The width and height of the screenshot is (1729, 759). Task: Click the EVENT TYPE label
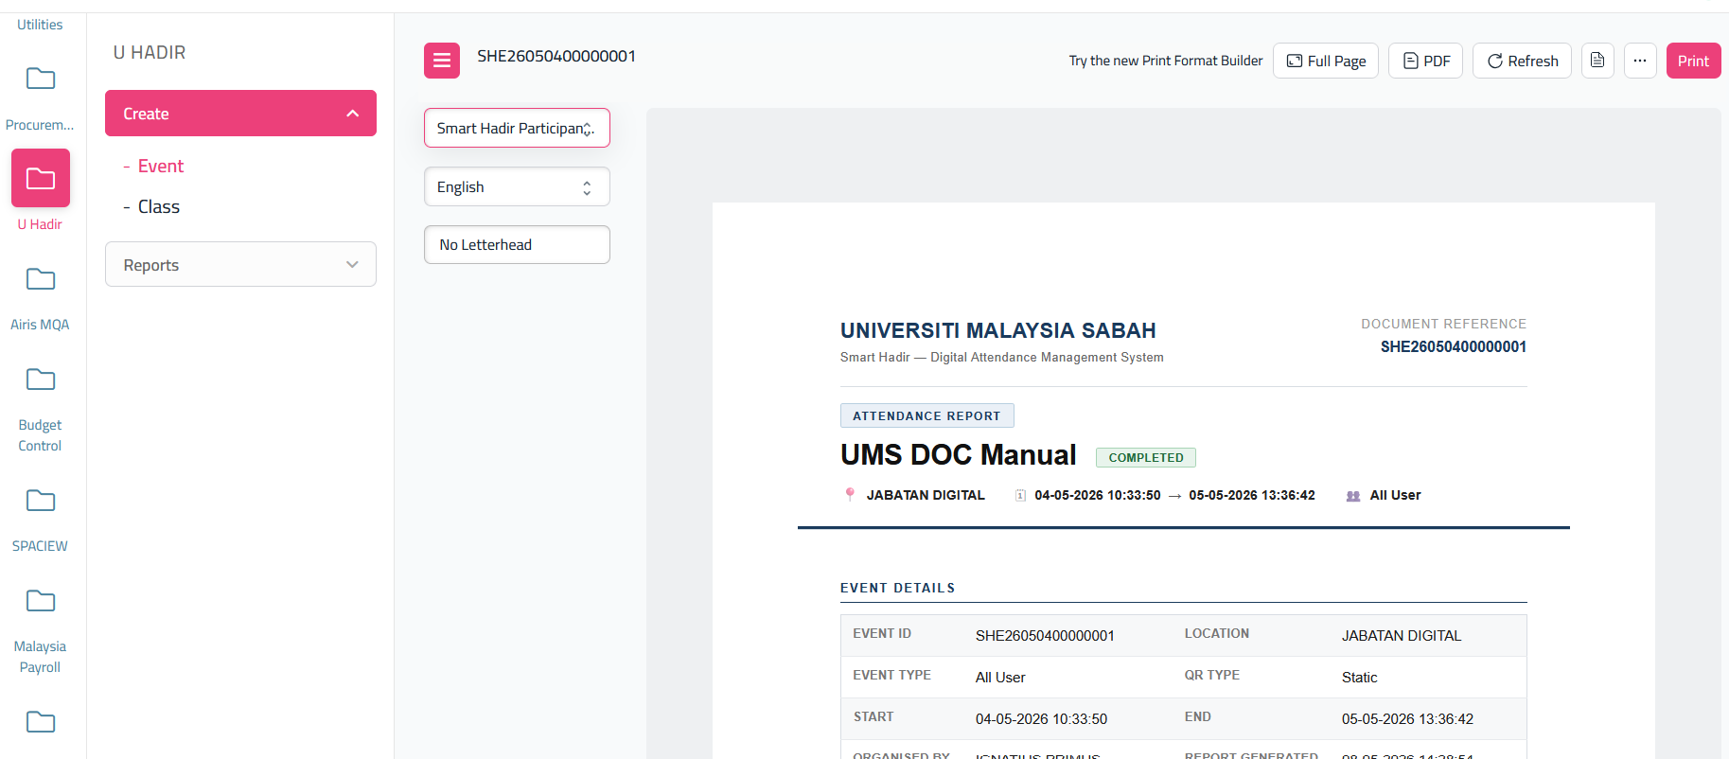[x=892, y=676]
